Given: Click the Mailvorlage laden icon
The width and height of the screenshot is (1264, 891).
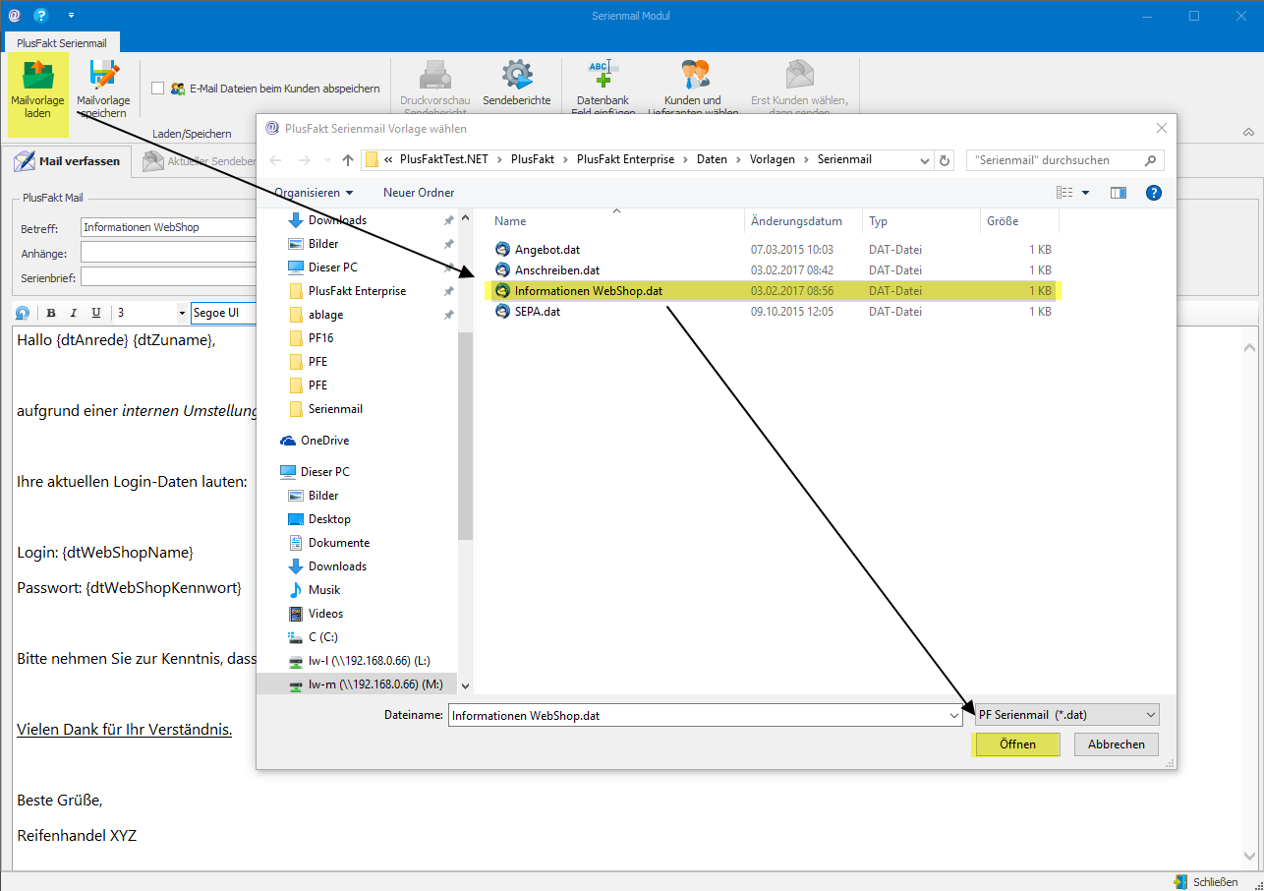Looking at the screenshot, I should pos(38,75).
